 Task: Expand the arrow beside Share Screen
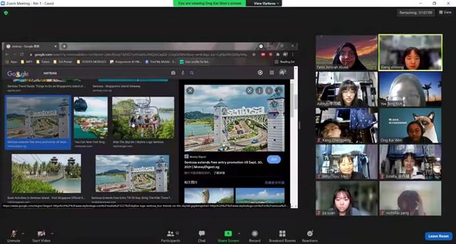coord(239,233)
